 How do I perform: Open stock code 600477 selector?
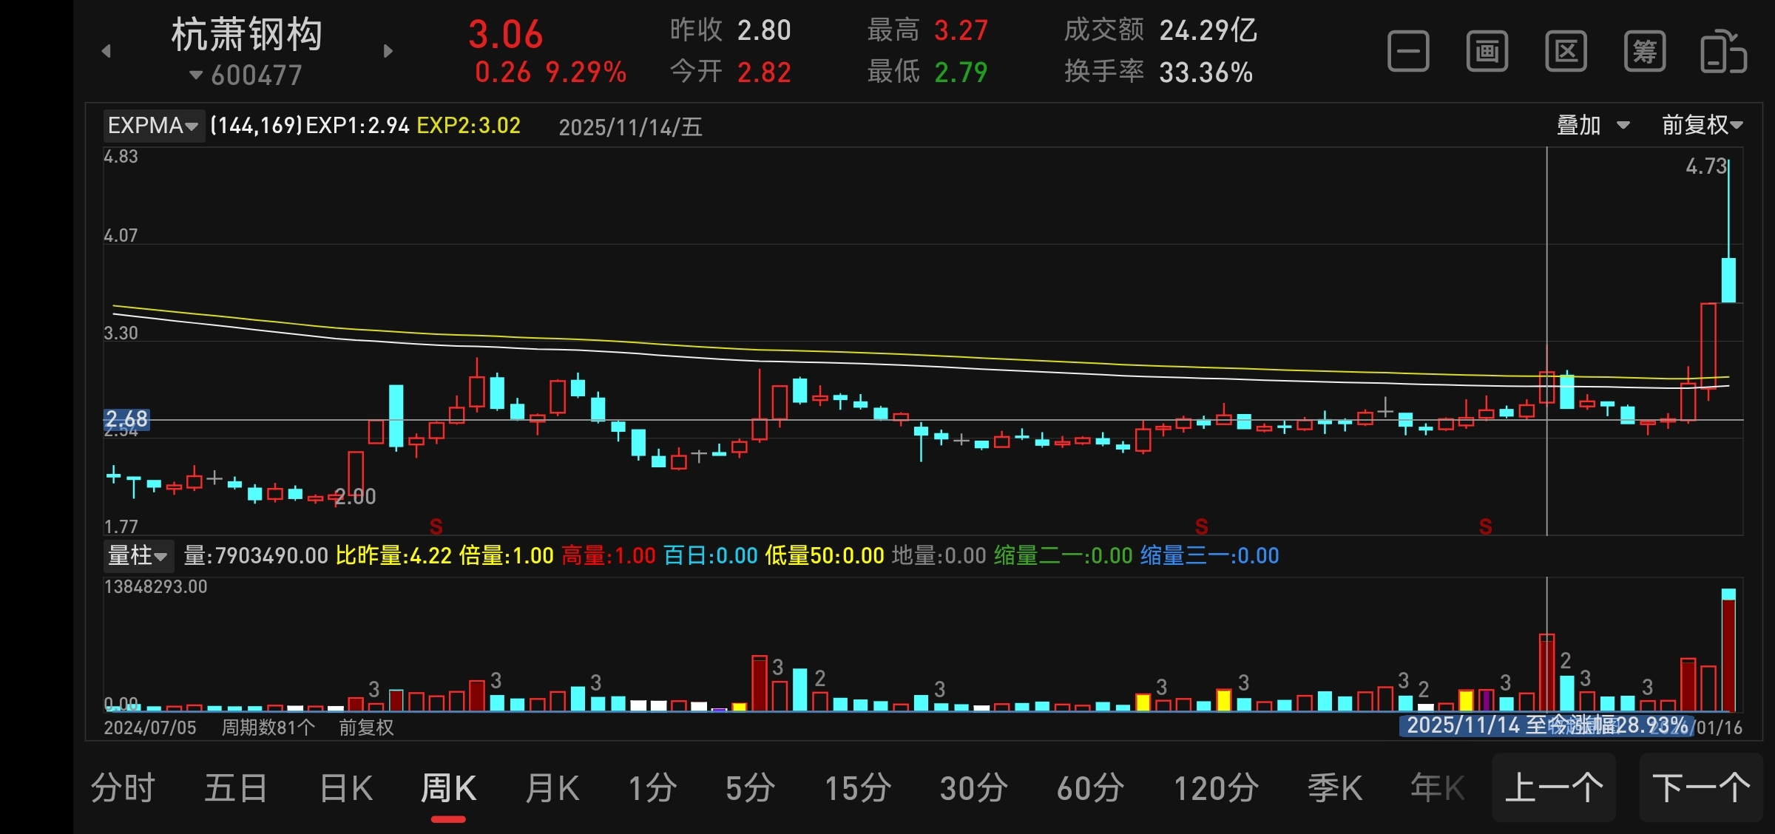[x=246, y=75]
